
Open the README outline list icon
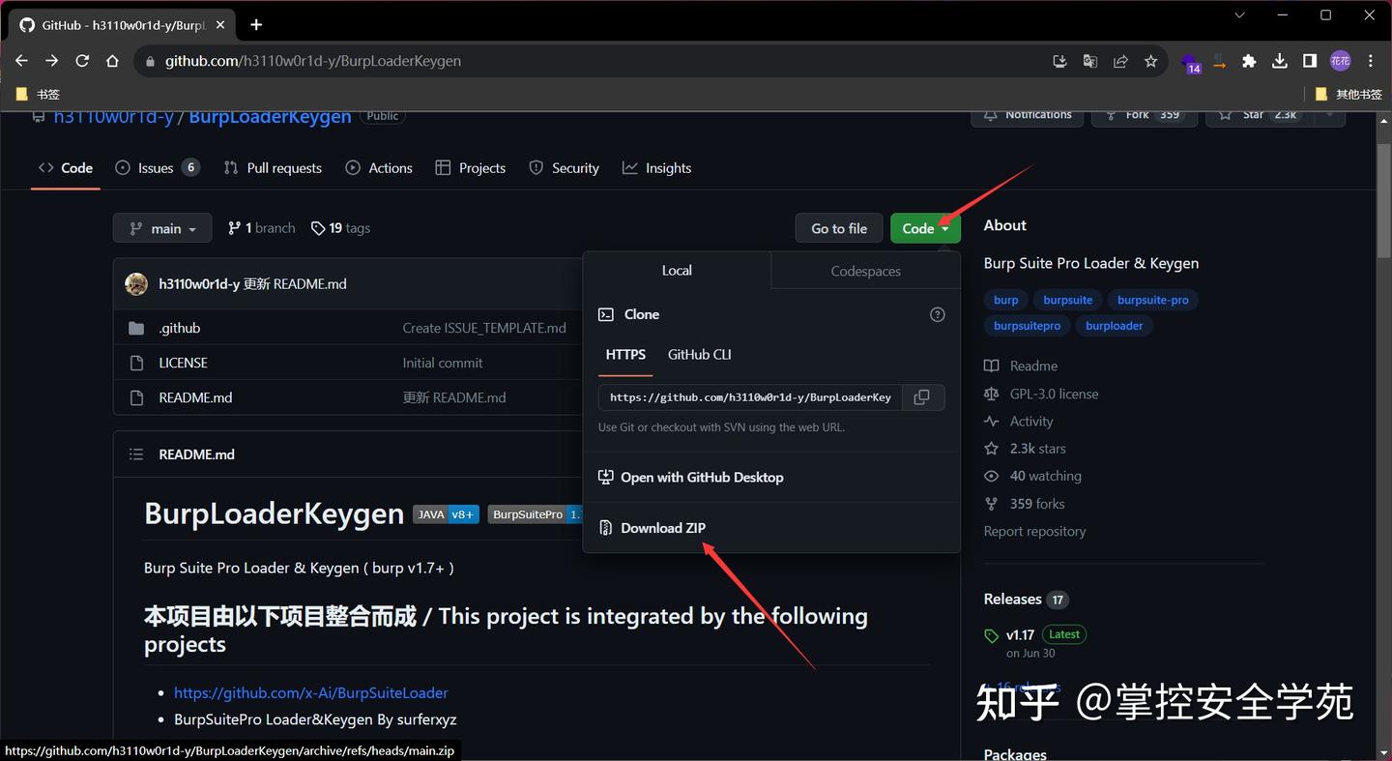[x=136, y=454]
